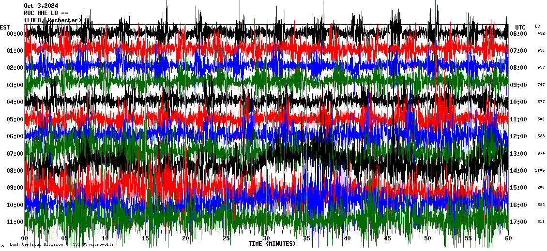Select DC value '974'
Image resolution: width=547 pixels, height=251 pixels.
(x=541, y=153)
